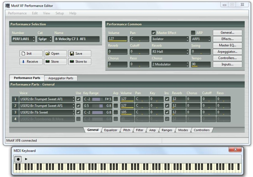Open the R3 Hall reverb dropdown

coord(170,52)
